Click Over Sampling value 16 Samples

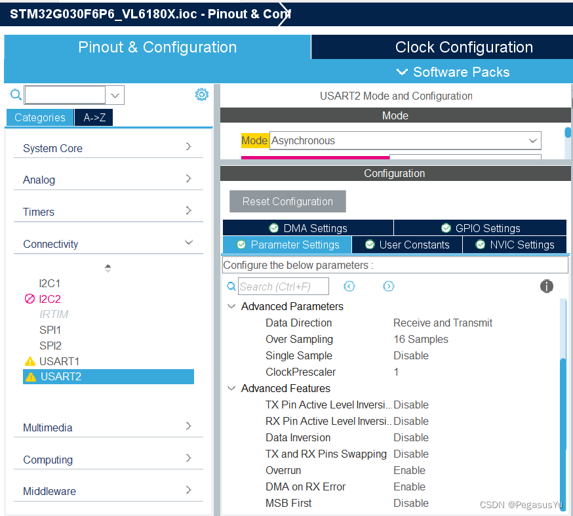tap(421, 339)
